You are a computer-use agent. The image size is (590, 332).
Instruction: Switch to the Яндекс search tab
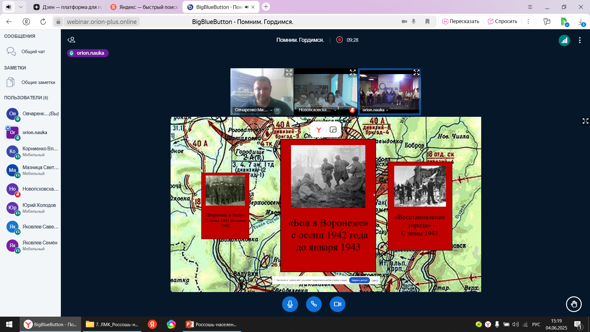[x=144, y=7]
